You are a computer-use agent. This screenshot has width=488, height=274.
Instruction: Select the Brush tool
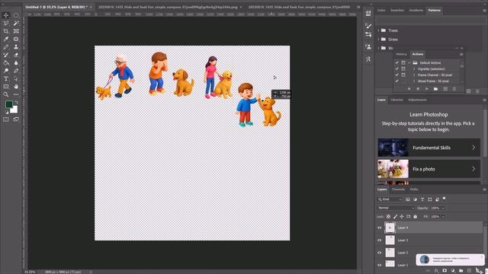tap(6, 47)
